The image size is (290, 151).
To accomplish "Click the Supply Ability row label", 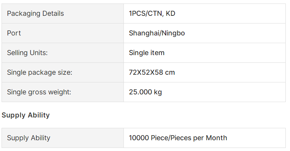I will [x=29, y=138].
